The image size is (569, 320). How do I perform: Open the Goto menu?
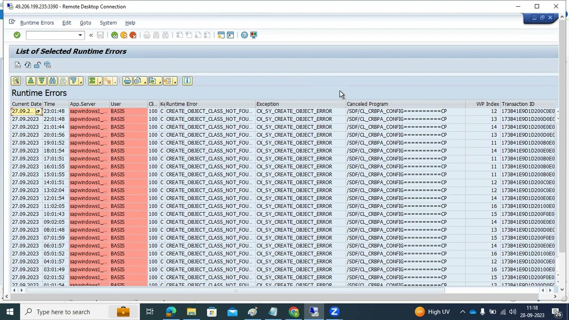[x=85, y=23]
